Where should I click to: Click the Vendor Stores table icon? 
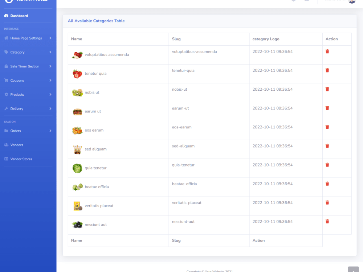(6, 159)
